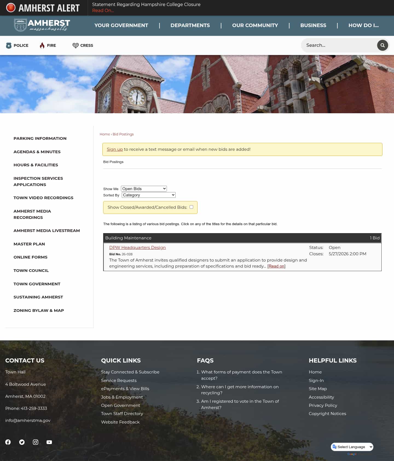This screenshot has width=394, height=461.
Task: Open the Police badge icon link
Action: coord(9,45)
